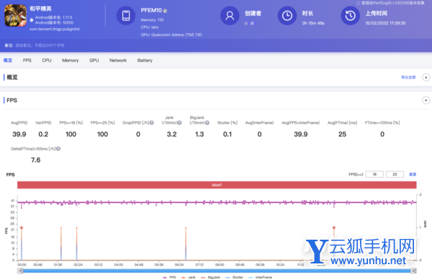Click the help icon next to BigJank
The width and height of the screenshot is (432, 280).
click(x=207, y=122)
